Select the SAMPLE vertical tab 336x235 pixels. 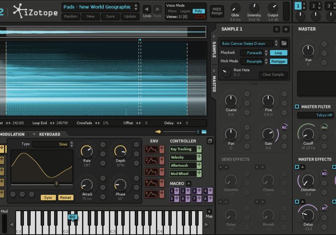(214, 50)
